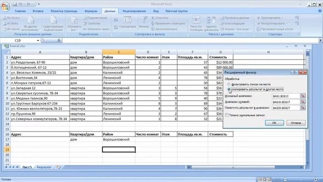Open 'Консолидация' tool
This screenshot has height=182, width=323.
pyautogui.click(x=232, y=24)
